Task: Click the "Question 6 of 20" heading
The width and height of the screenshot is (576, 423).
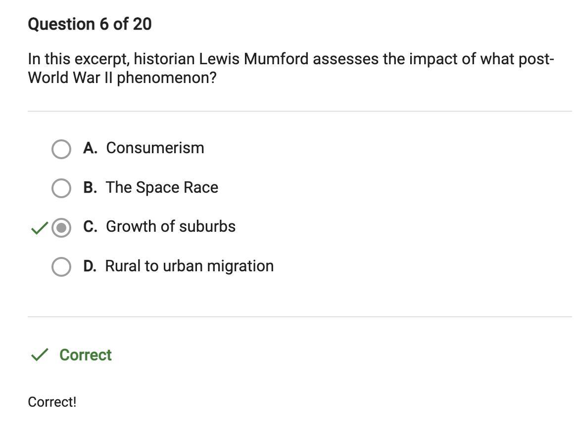Action: (x=90, y=24)
